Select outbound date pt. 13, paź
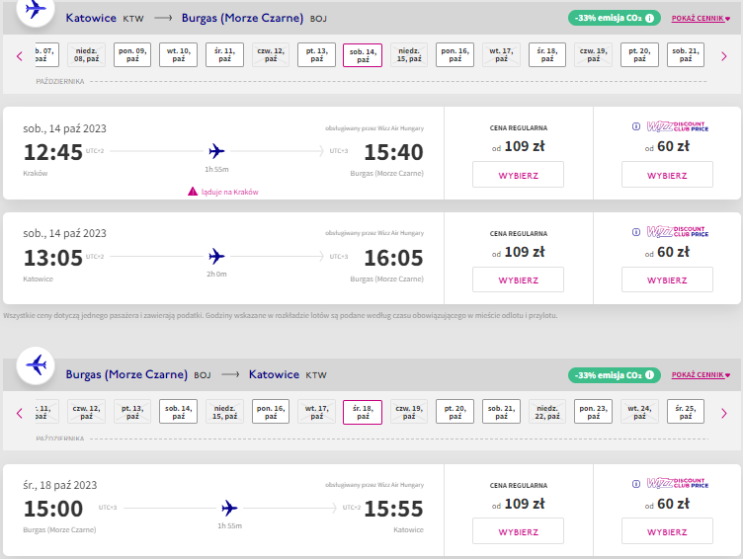 tap(316, 54)
